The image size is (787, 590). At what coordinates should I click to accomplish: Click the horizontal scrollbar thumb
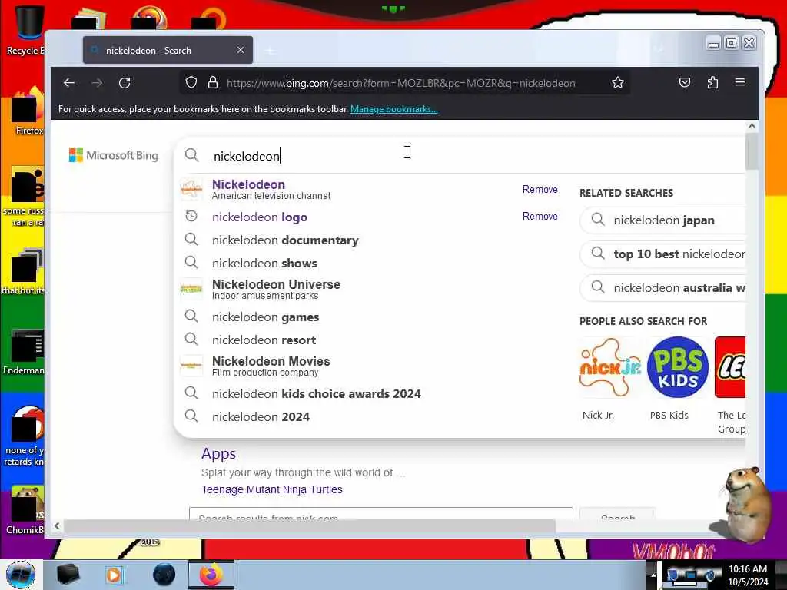tap(310, 525)
